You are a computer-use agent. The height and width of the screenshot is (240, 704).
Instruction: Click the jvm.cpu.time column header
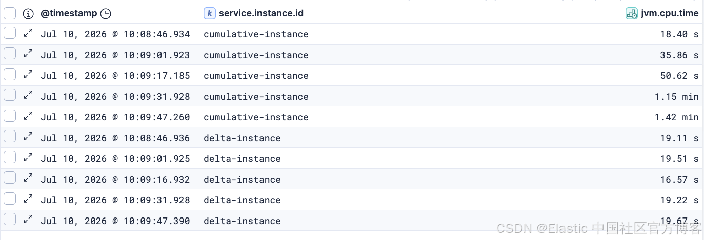pyautogui.click(x=670, y=13)
